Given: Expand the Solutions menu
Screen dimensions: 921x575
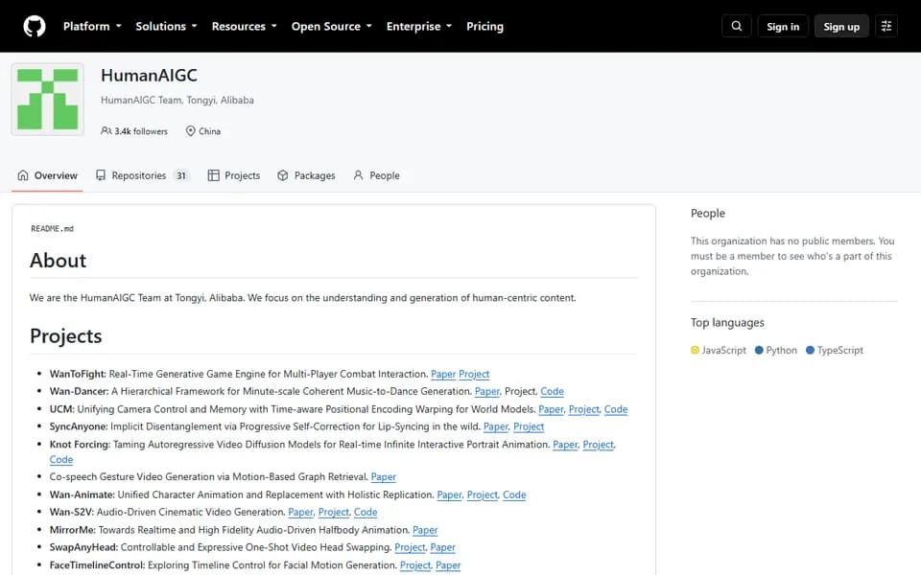Looking at the screenshot, I should (x=166, y=27).
